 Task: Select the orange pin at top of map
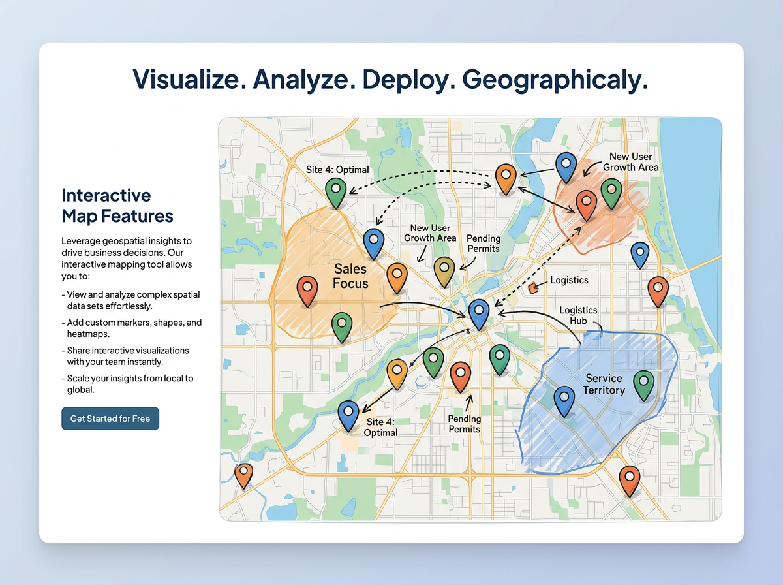click(x=506, y=176)
